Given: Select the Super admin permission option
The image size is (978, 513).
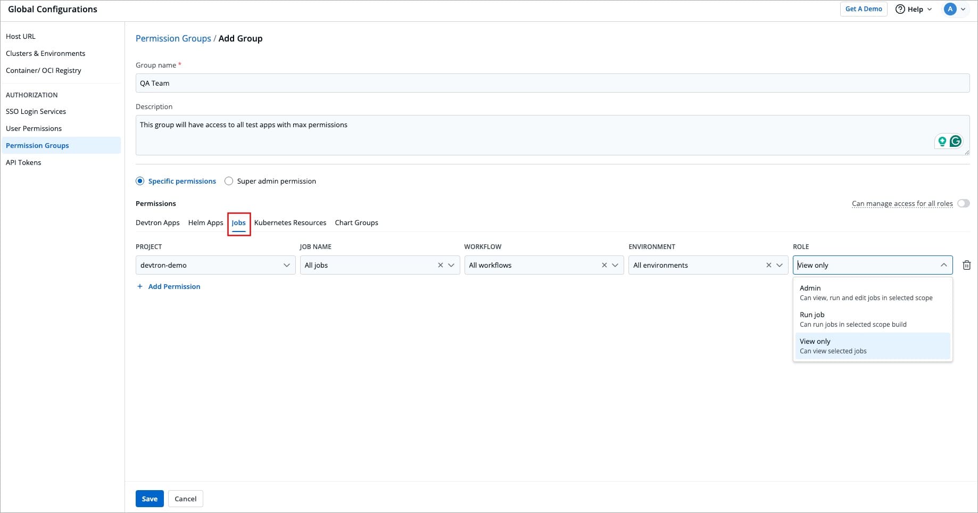Looking at the screenshot, I should pyautogui.click(x=229, y=181).
